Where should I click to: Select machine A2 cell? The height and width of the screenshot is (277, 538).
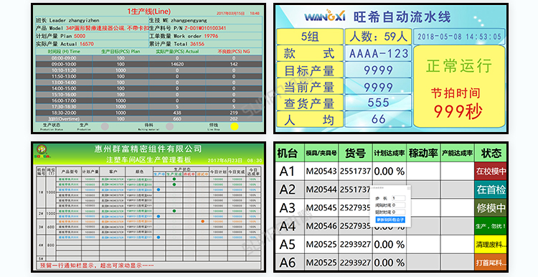(x=290, y=189)
